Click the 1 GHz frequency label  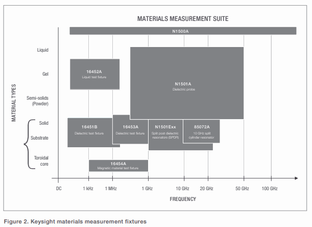148,189
